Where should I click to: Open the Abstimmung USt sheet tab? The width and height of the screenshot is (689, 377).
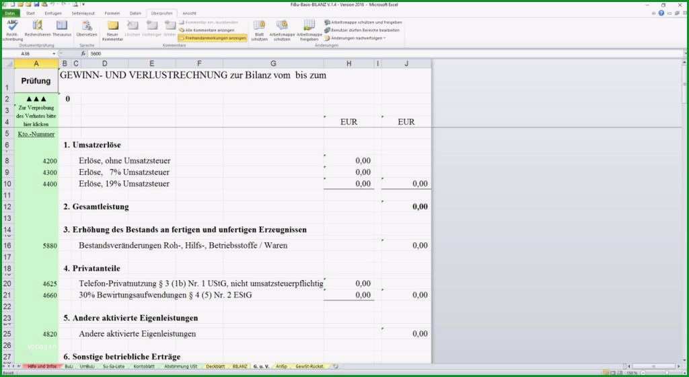180,366
